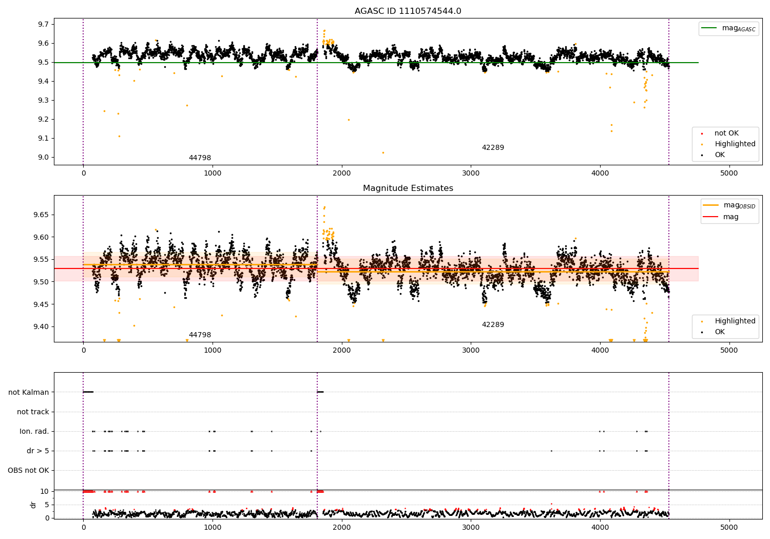Click the "Magnitude Estimates" plot title
Image resolution: width=770 pixels, height=539 pixels.
(408, 188)
